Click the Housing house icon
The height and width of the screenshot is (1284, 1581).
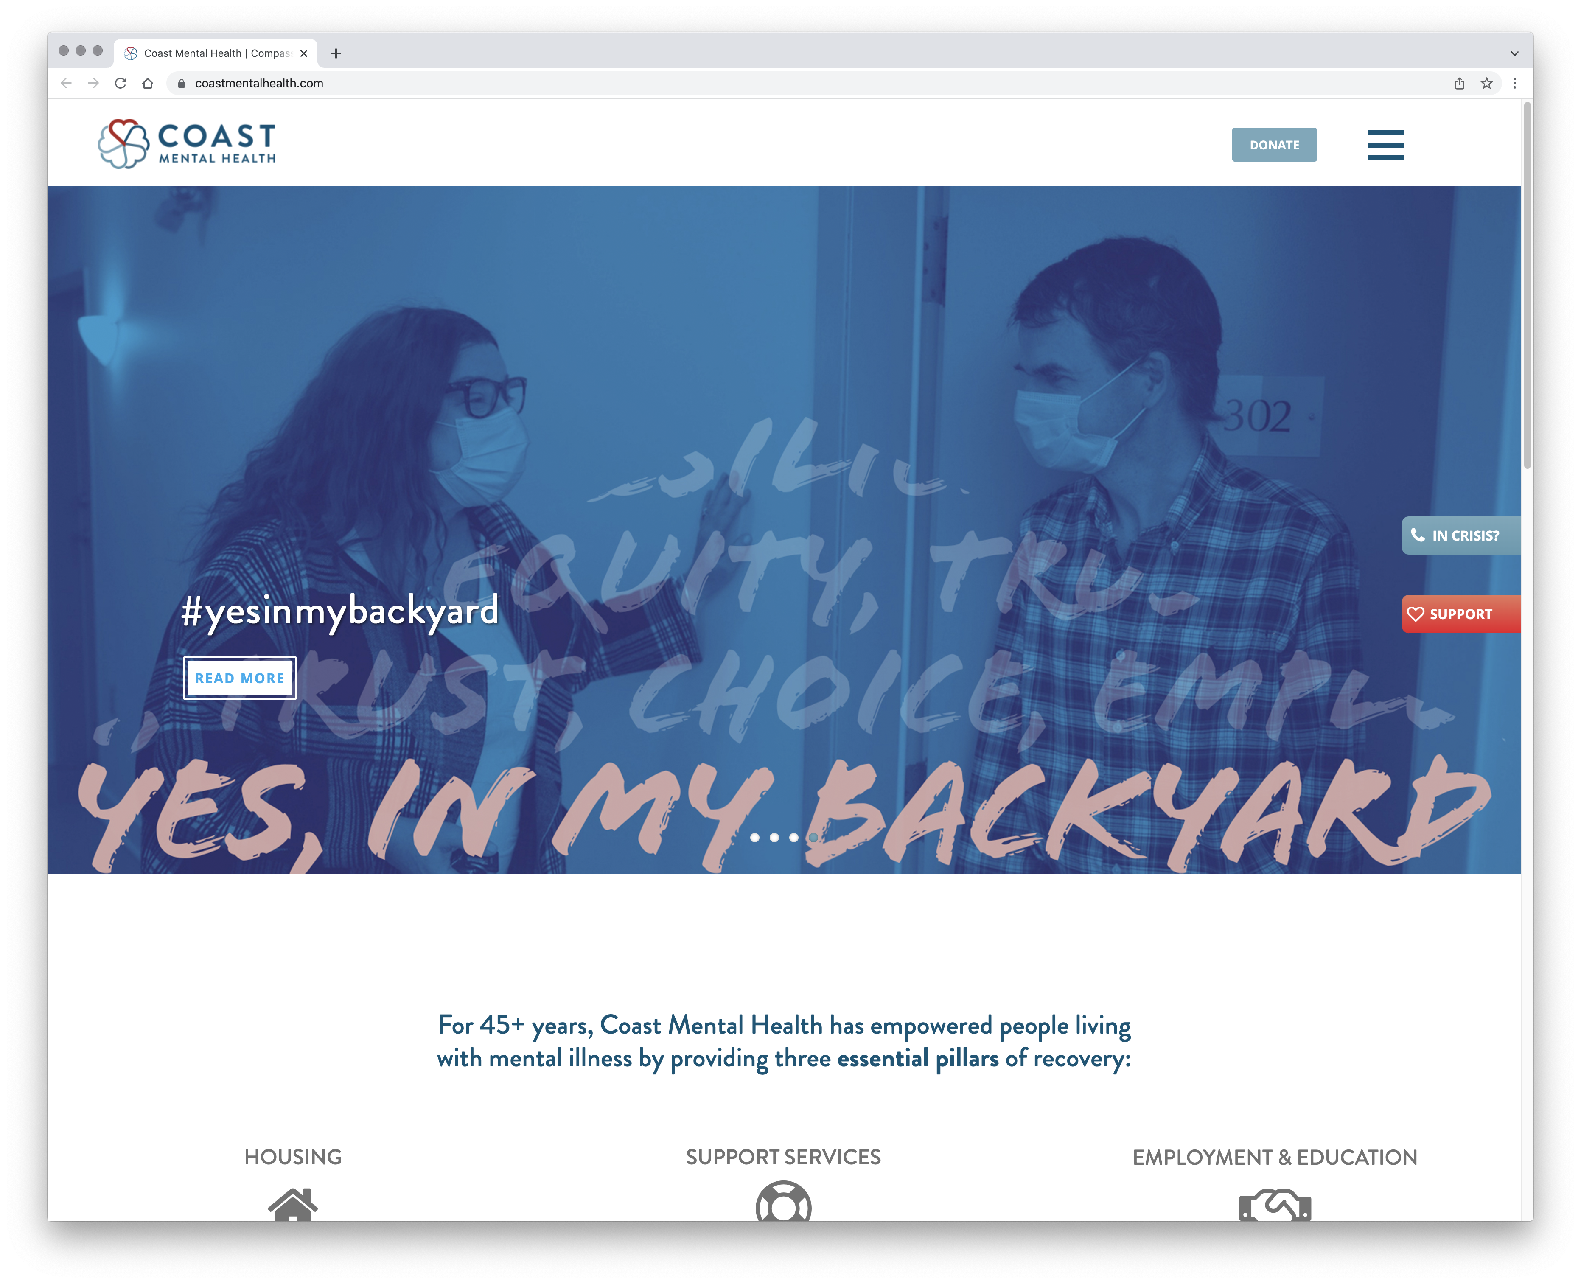pos(293,1204)
